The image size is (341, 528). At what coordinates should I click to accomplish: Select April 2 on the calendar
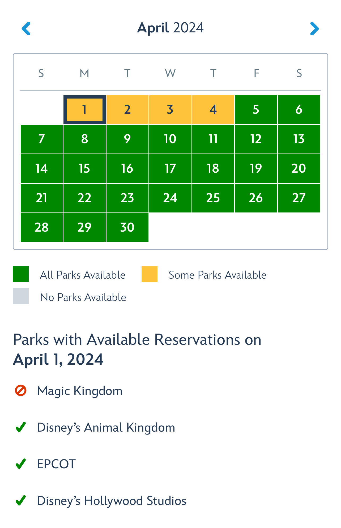(127, 110)
